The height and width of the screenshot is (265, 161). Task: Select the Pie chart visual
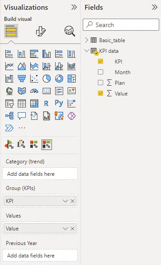tap(47, 79)
